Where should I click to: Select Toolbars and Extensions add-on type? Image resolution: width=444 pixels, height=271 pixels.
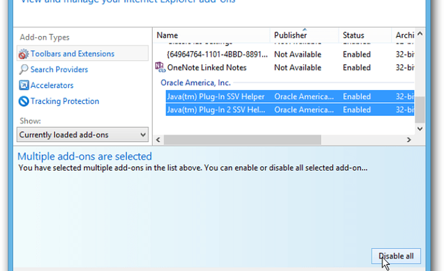tap(83, 54)
